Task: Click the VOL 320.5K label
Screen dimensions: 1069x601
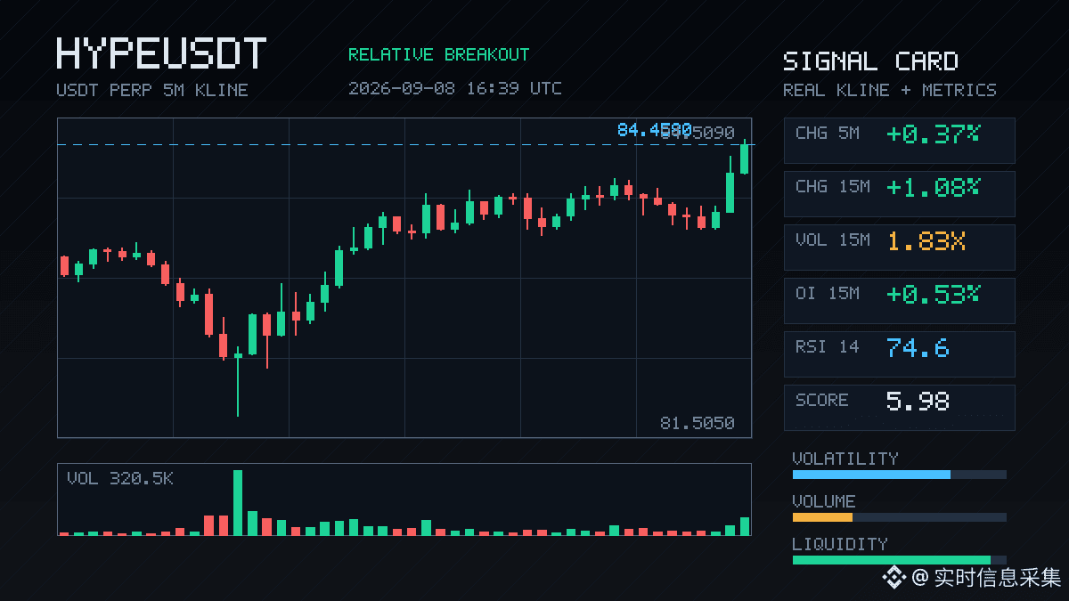Action: tap(120, 479)
